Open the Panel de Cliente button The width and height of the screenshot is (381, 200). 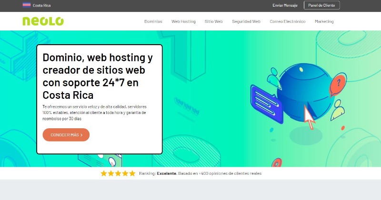pyautogui.click(x=321, y=6)
